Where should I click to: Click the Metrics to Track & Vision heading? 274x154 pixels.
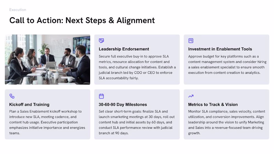pos(213,104)
